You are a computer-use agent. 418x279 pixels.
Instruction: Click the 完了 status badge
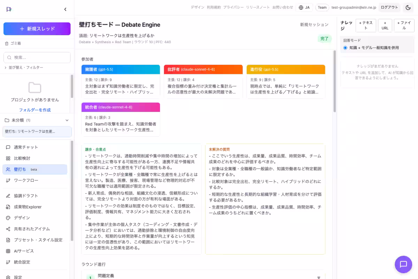pos(325,39)
